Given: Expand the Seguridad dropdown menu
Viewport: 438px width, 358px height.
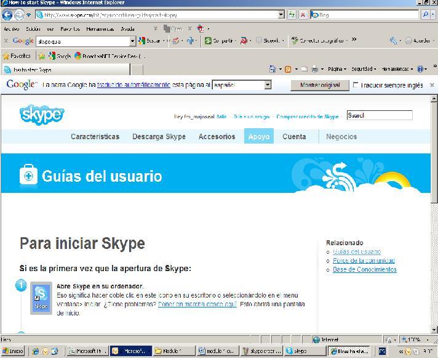Looking at the screenshot, I should tap(364, 69).
